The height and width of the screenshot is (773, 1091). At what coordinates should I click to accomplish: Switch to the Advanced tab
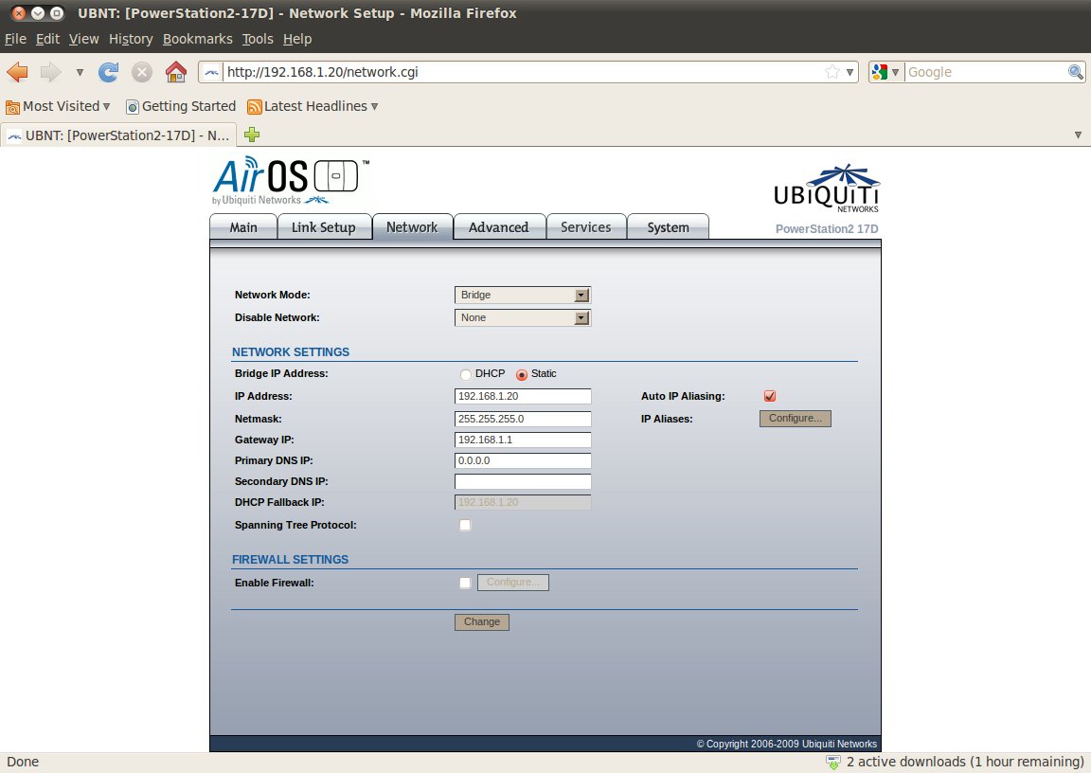point(498,227)
